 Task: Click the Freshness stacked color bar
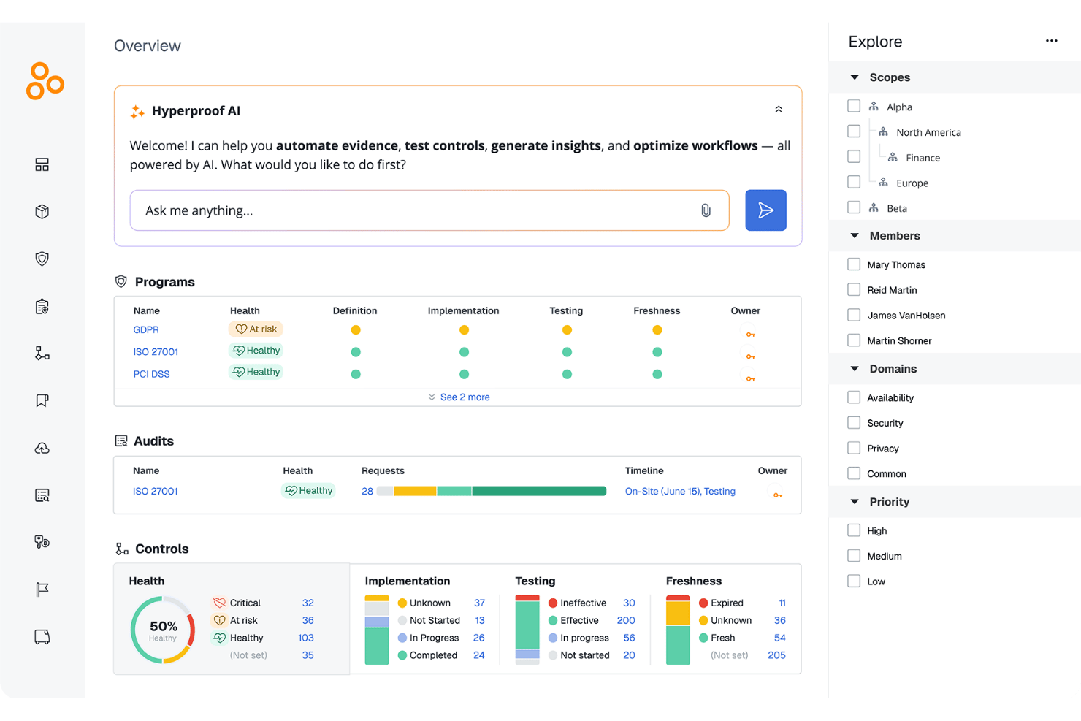pyautogui.click(x=678, y=630)
